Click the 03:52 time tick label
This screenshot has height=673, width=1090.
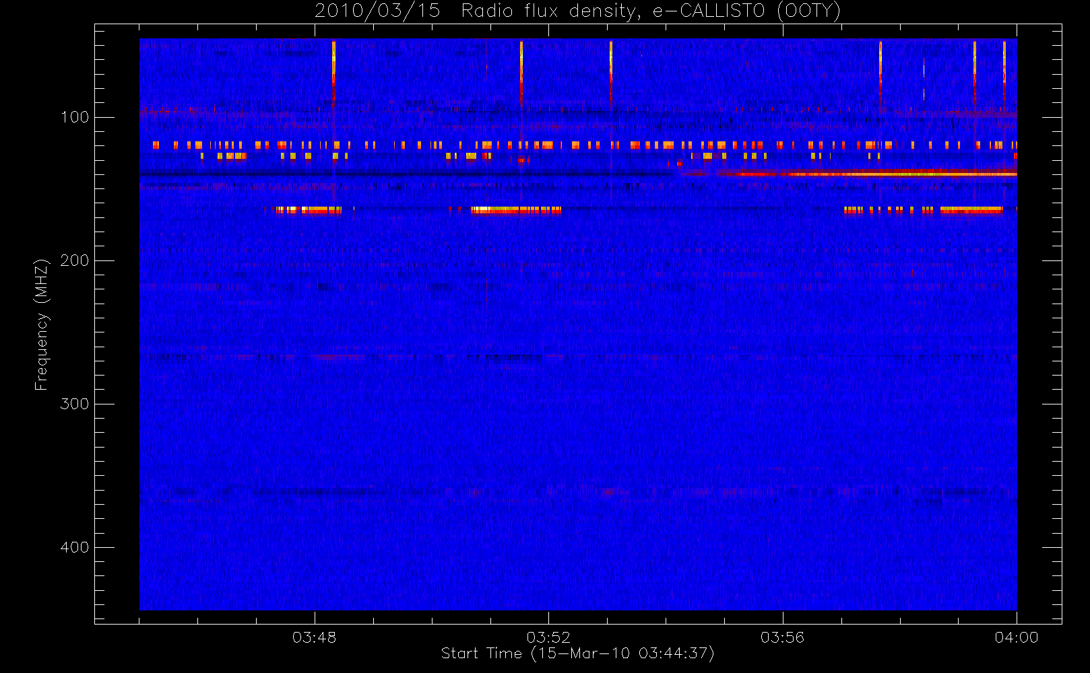coord(548,637)
